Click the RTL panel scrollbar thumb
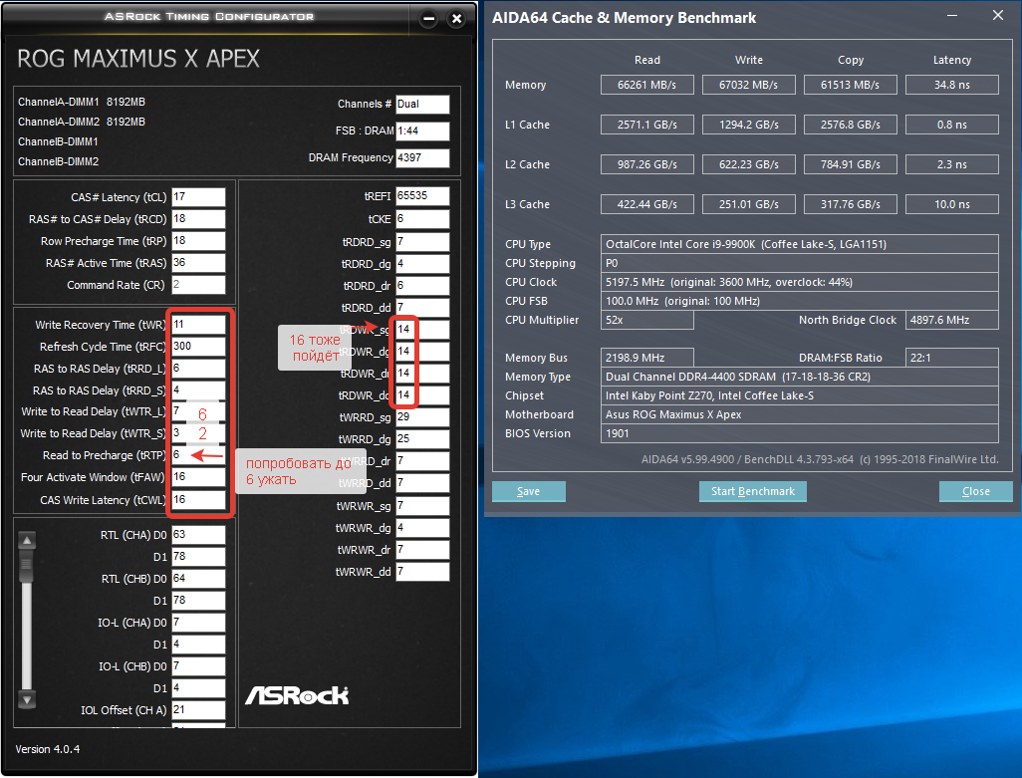This screenshot has width=1022, height=778. pos(27,566)
